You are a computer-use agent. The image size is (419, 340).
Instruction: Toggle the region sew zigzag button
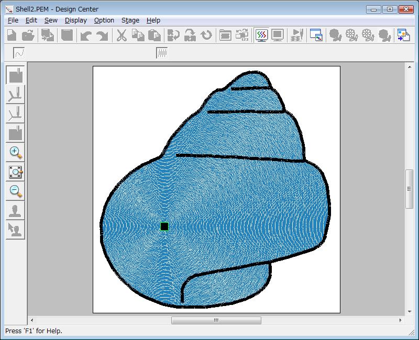click(162, 53)
